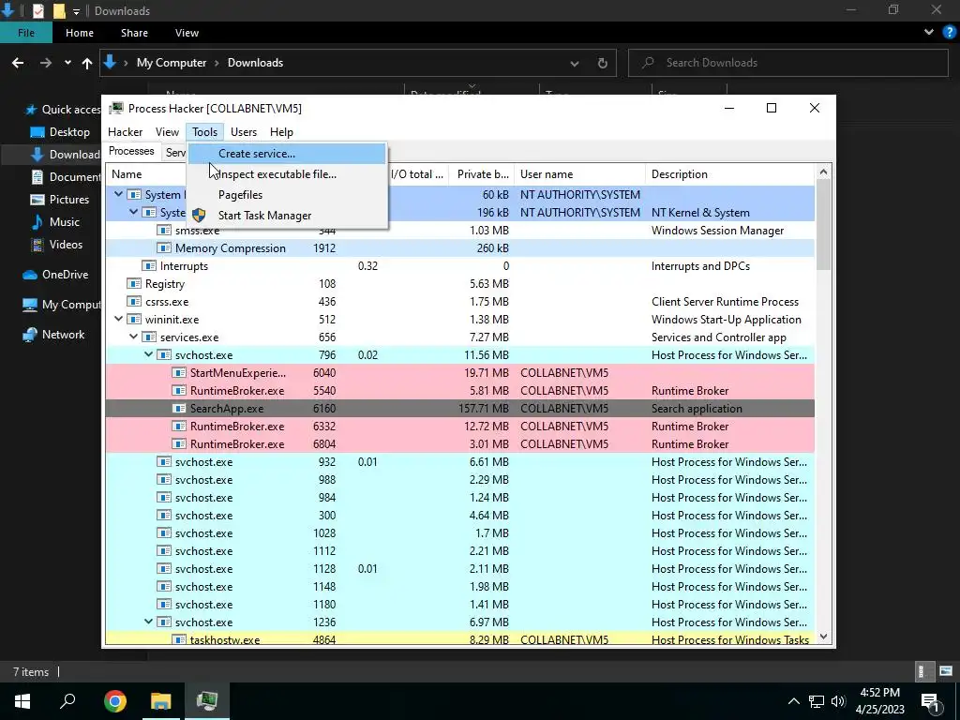Screen dimensions: 960x720
Task: Open Pagefiles from the Tools menu
Action: click(287, 195)
